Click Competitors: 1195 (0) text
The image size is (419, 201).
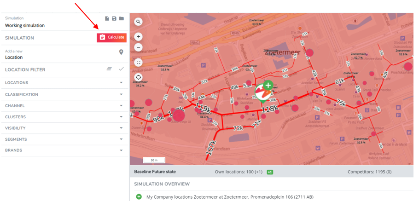(370, 172)
